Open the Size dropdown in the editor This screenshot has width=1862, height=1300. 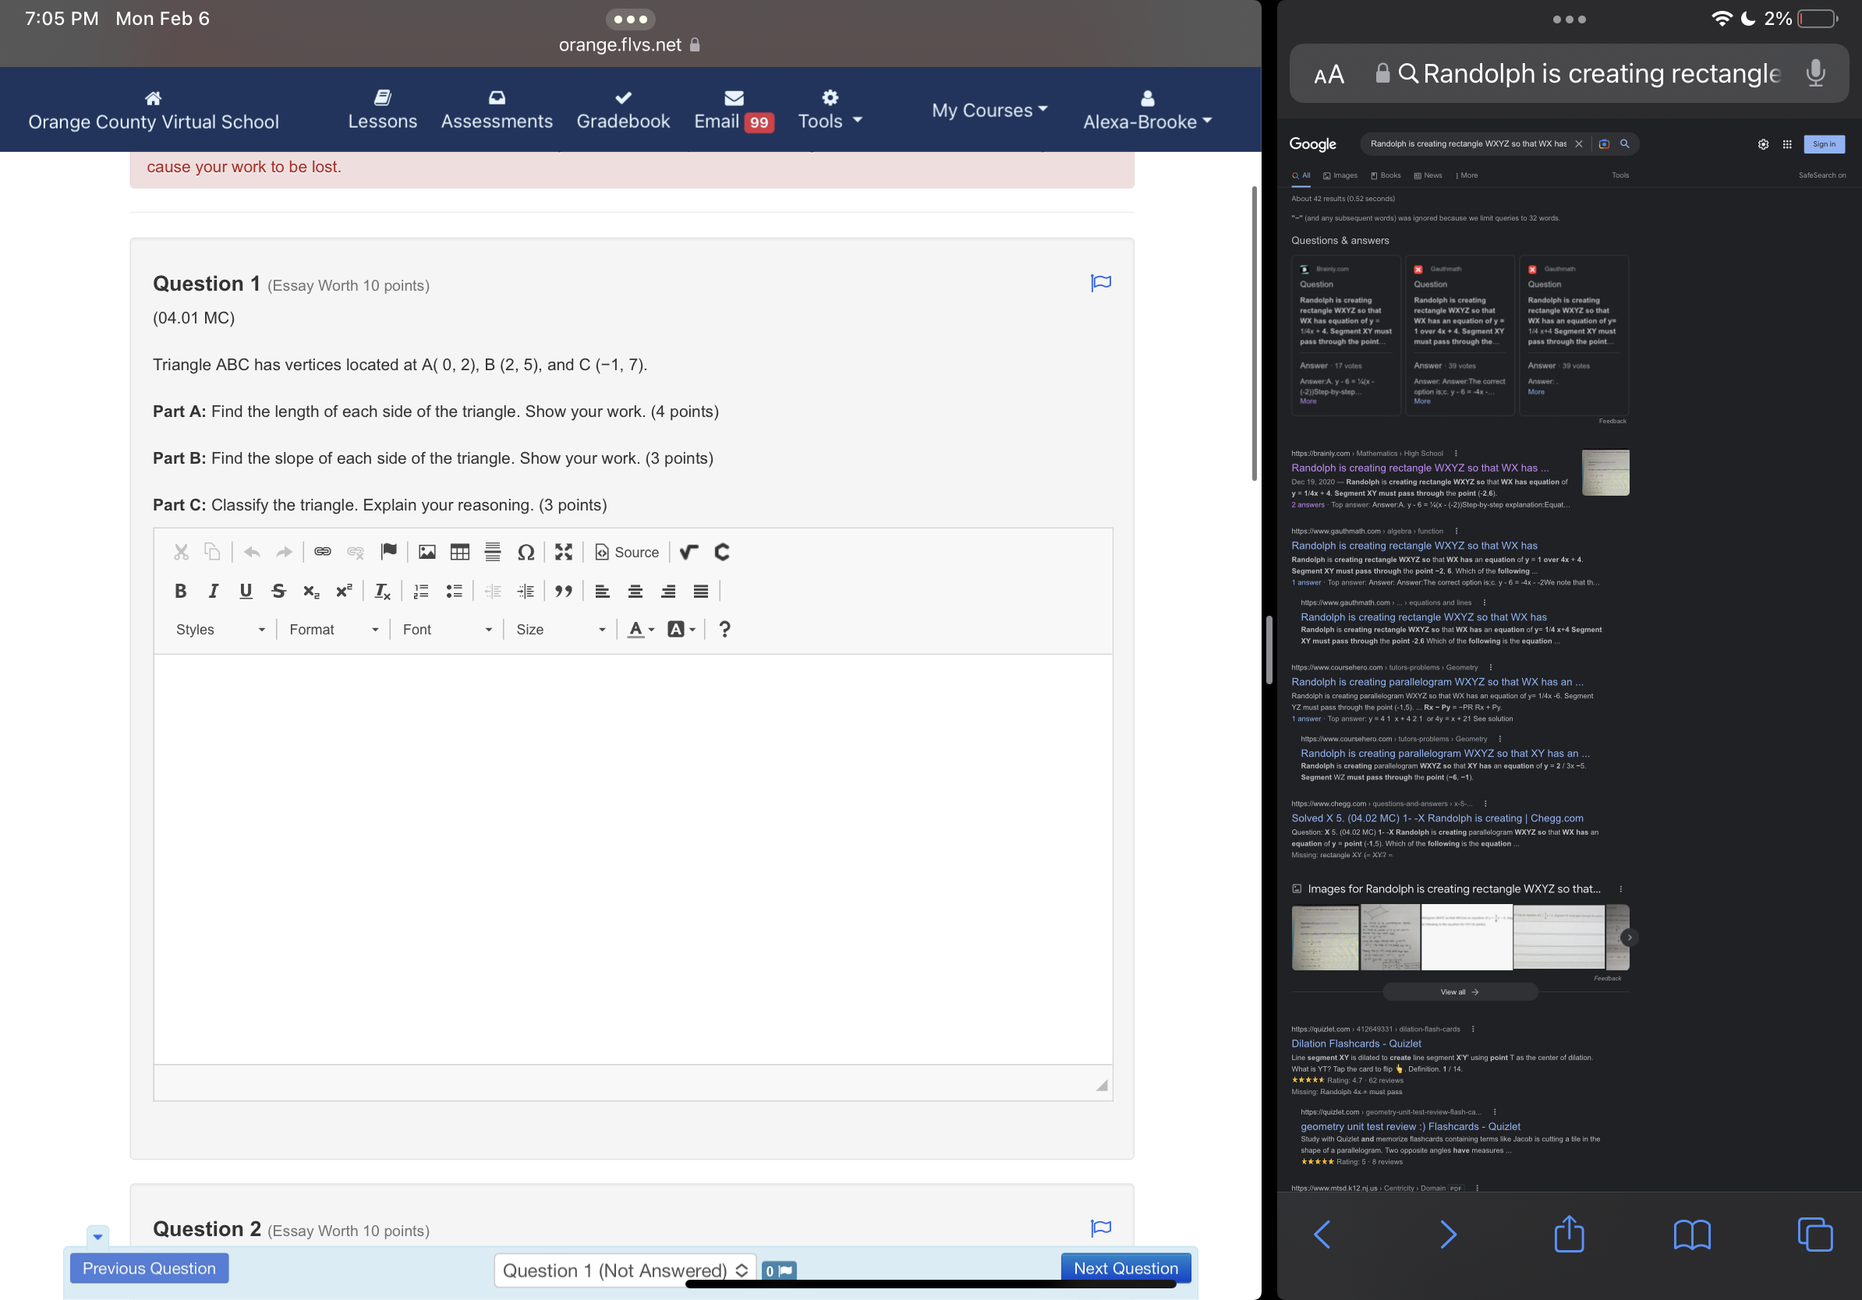560,629
